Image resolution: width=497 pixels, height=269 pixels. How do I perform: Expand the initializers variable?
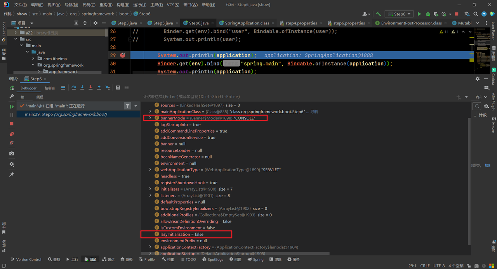150,189
